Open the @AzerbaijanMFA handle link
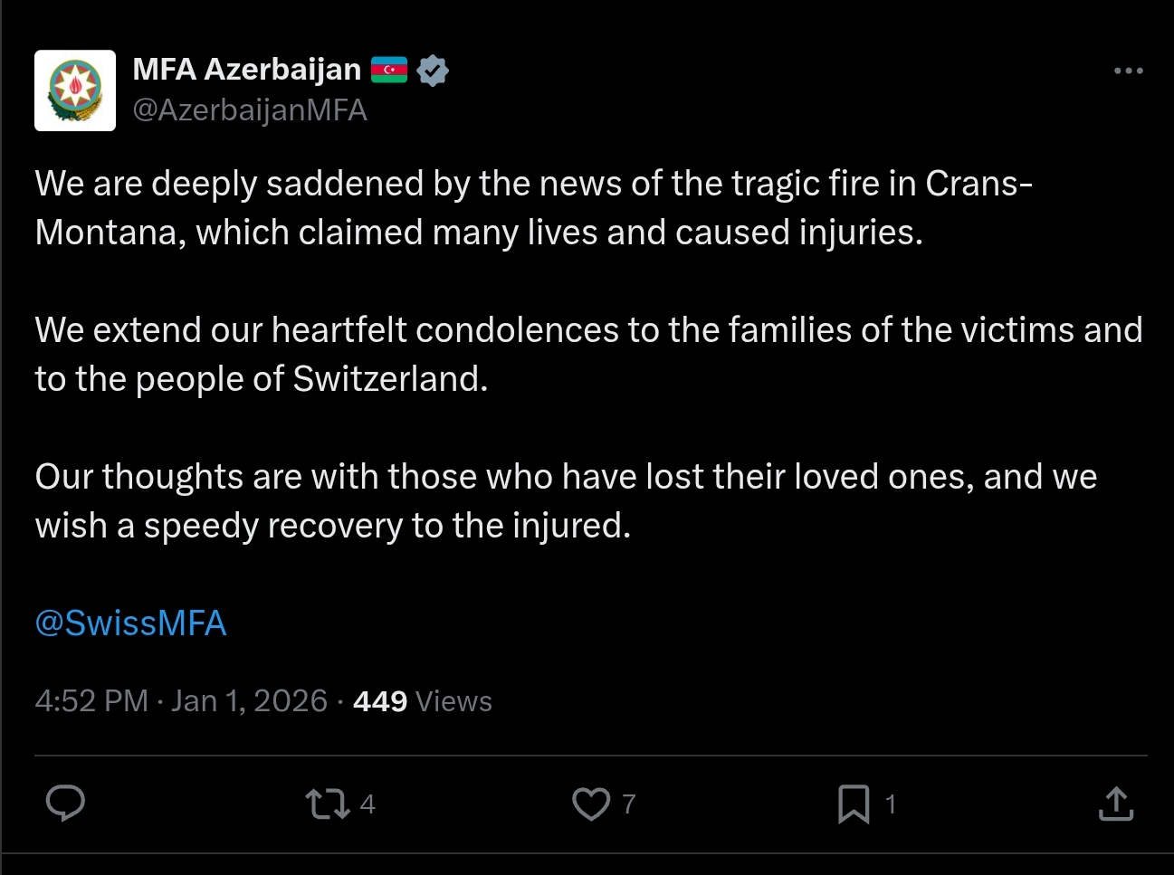 (250, 110)
